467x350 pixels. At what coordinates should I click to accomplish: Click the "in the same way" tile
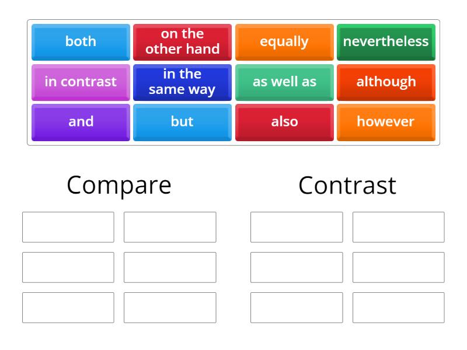click(x=182, y=82)
